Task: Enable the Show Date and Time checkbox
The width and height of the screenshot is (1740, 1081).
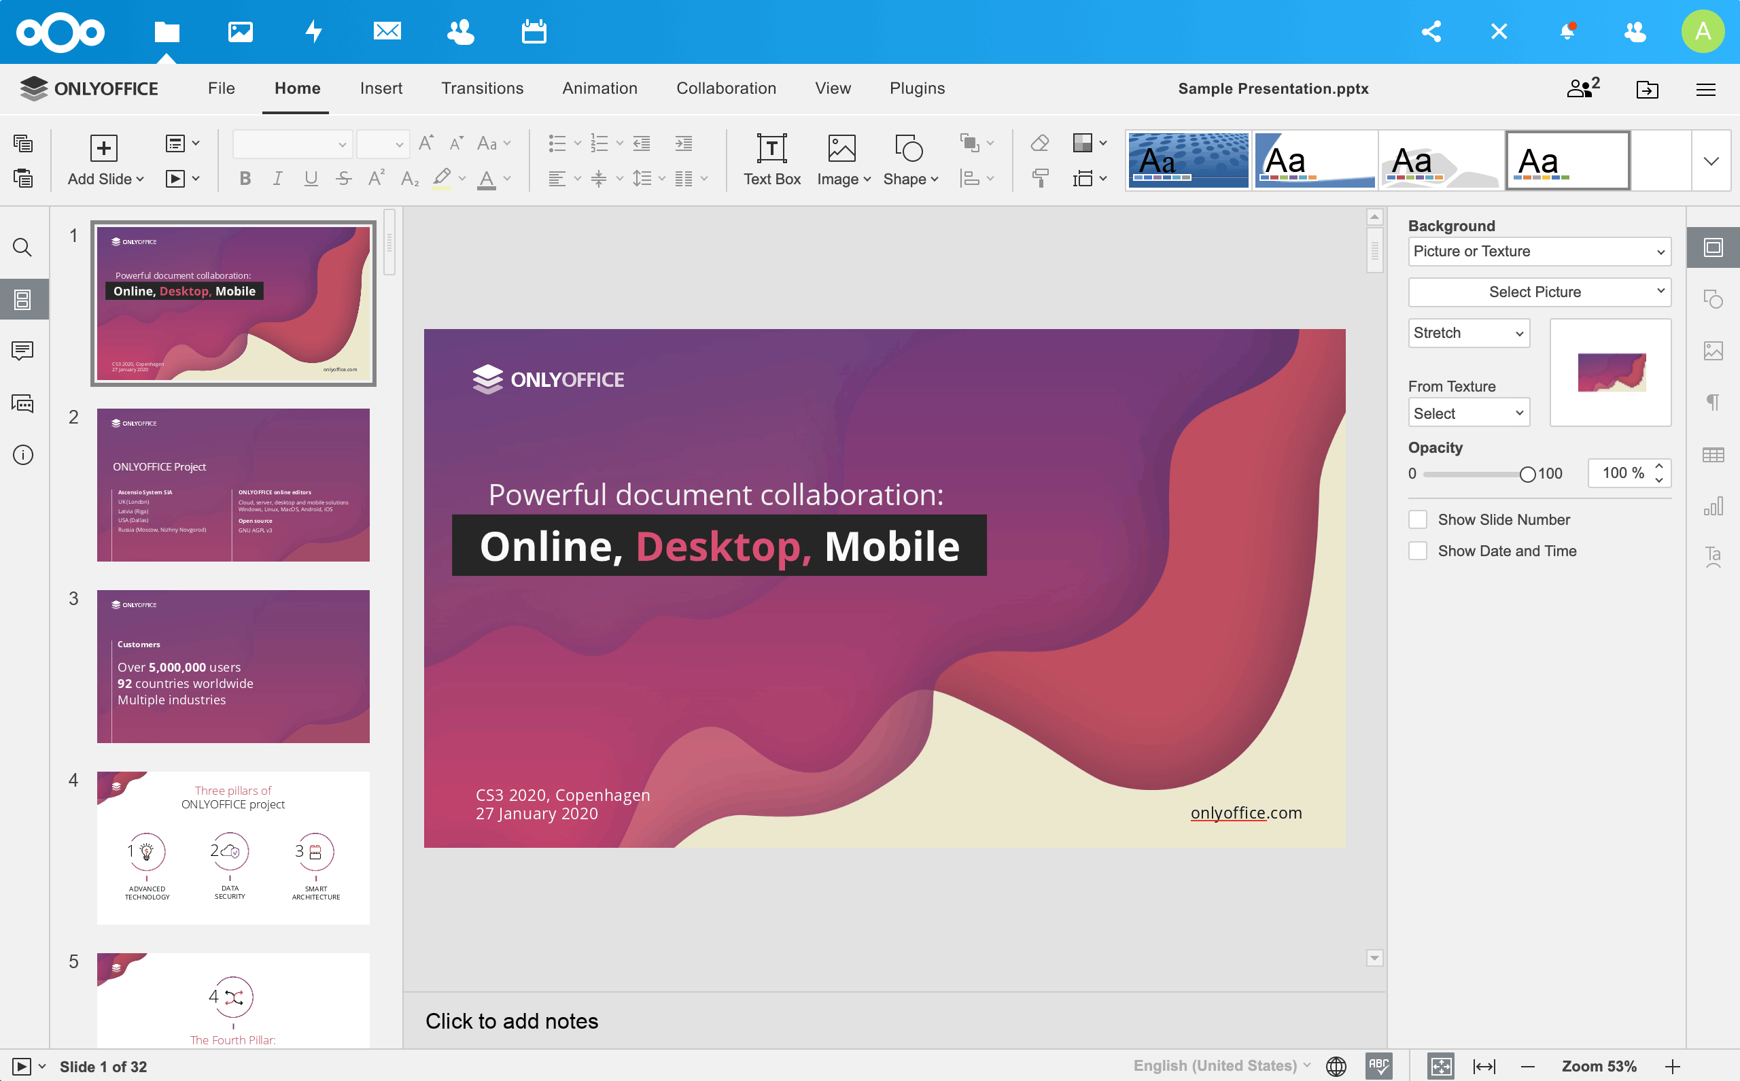Action: [1419, 551]
